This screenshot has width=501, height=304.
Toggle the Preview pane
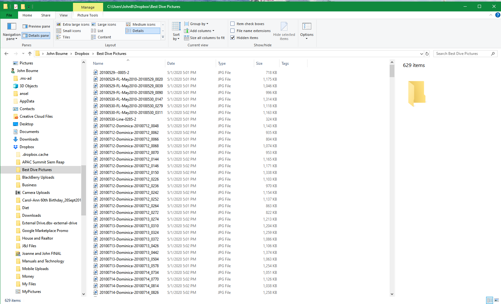pyautogui.click(x=36, y=26)
